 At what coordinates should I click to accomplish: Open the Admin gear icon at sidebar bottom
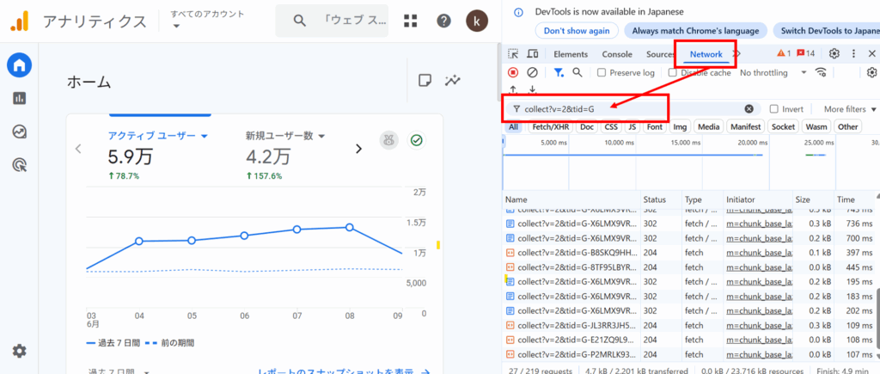click(x=20, y=351)
